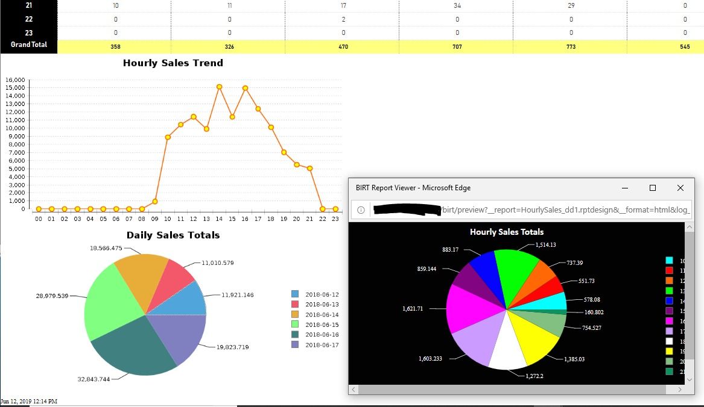
Task: Click the Hourly Sales Trend chart title
Action: click(173, 63)
